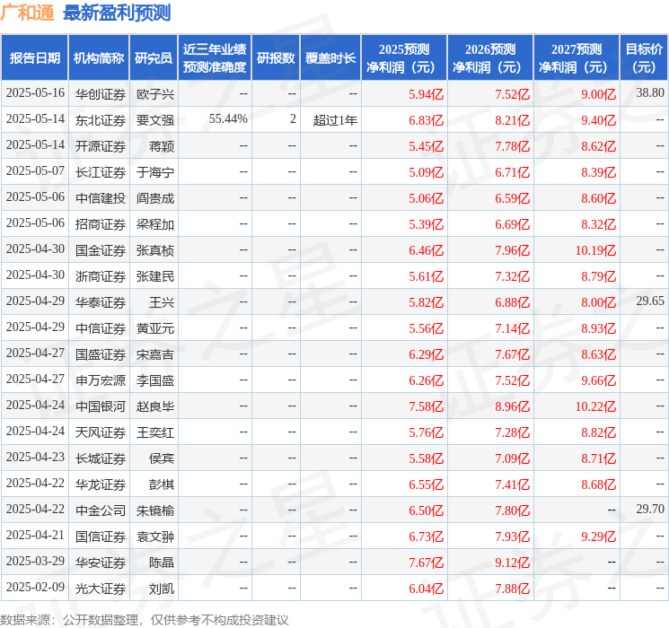Click date cell 2025-04-23
Viewport: 669px width, 628px height.
[35, 457]
